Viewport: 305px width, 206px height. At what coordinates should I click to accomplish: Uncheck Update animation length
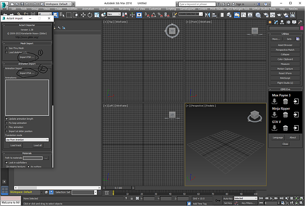tap(6, 119)
